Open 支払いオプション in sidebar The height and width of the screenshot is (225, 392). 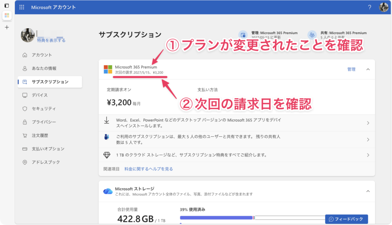point(48,149)
